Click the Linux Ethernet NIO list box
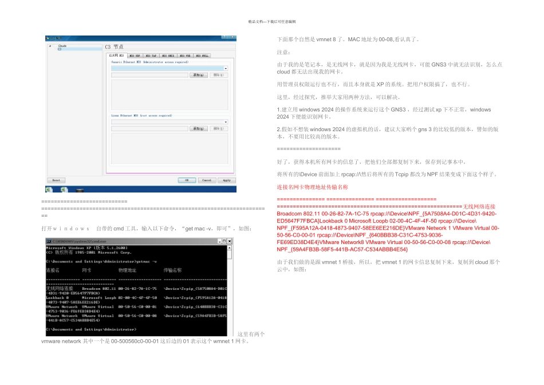Image resolution: width=544 pixels, height=385 pixels. [x=169, y=148]
